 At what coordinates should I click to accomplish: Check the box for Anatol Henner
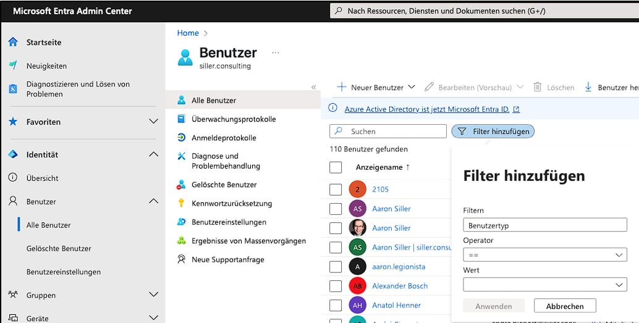[x=336, y=305]
